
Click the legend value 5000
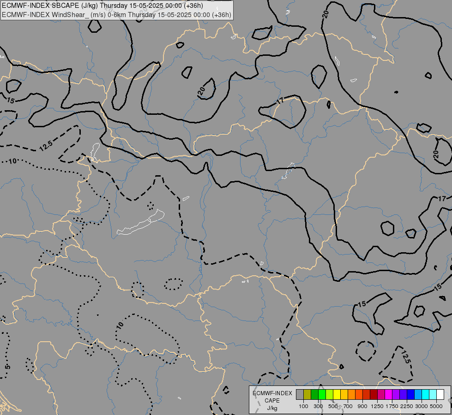coord(436,406)
